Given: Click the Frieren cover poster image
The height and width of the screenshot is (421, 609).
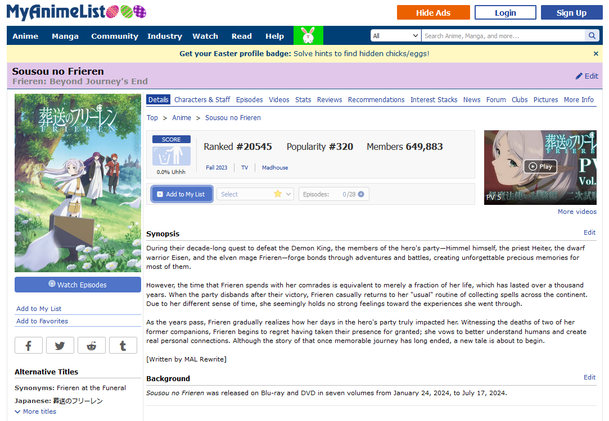Looking at the screenshot, I should 78,183.
